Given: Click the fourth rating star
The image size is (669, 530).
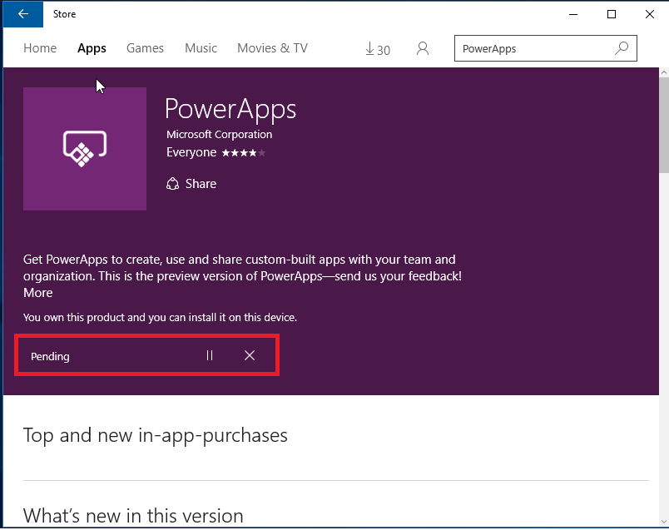Looking at the screenshot, I should coord(252,152).
